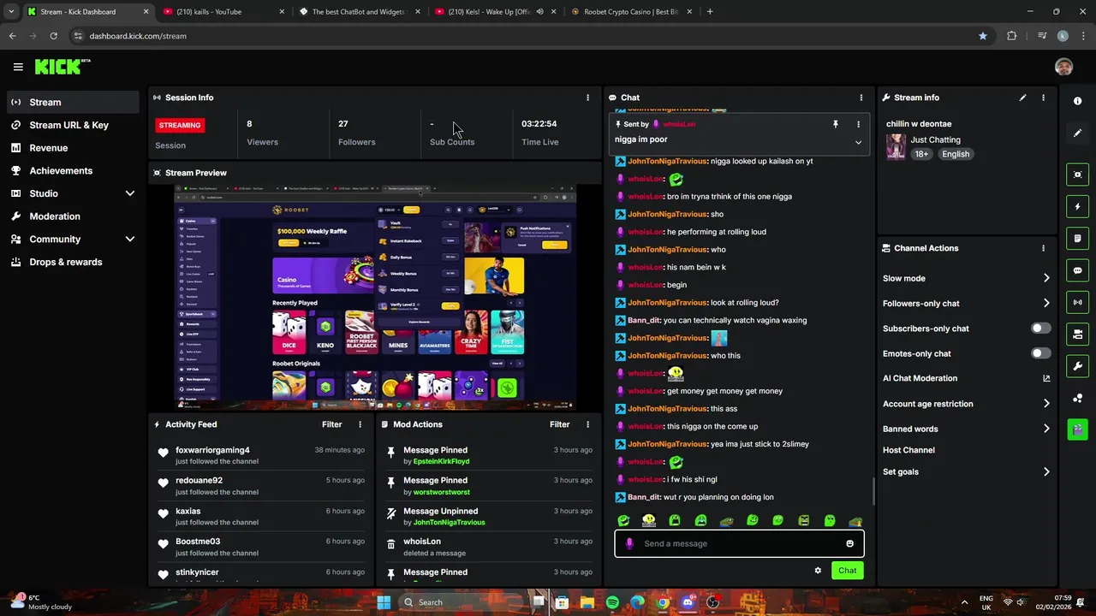
Task: Click the broadcast signal icon in right toolbar
Action: click(1077, 302)
